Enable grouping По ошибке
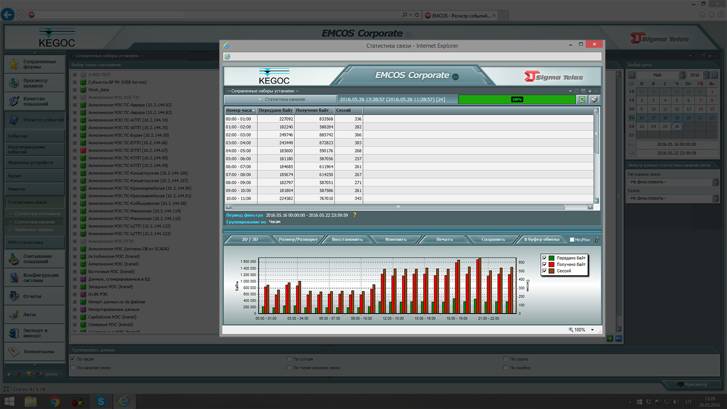The width and height of the screenshot is (727, 409). tap(506, 368)
